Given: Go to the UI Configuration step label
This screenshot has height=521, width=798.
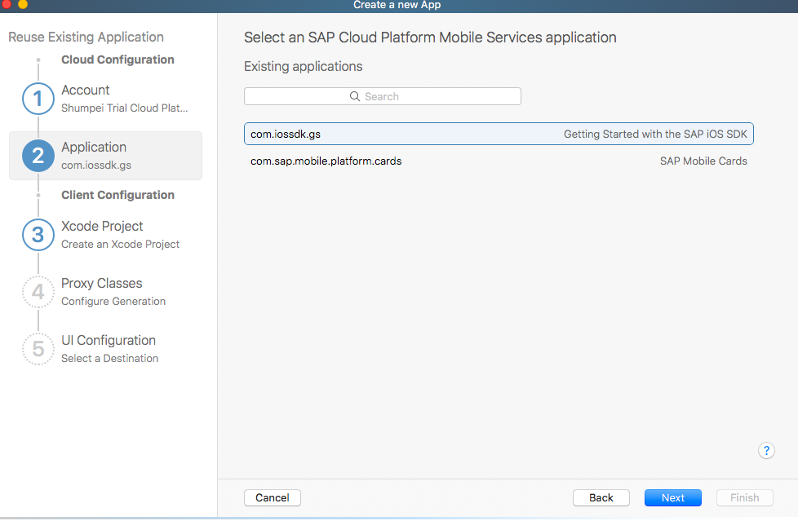Looking at the screenshot, I should point(109,341).
